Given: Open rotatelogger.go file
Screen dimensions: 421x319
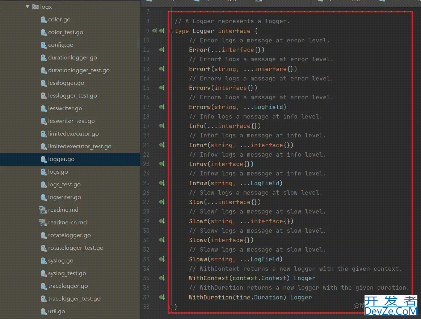Looking at the screenshot, I should click(x=69, y=235).
